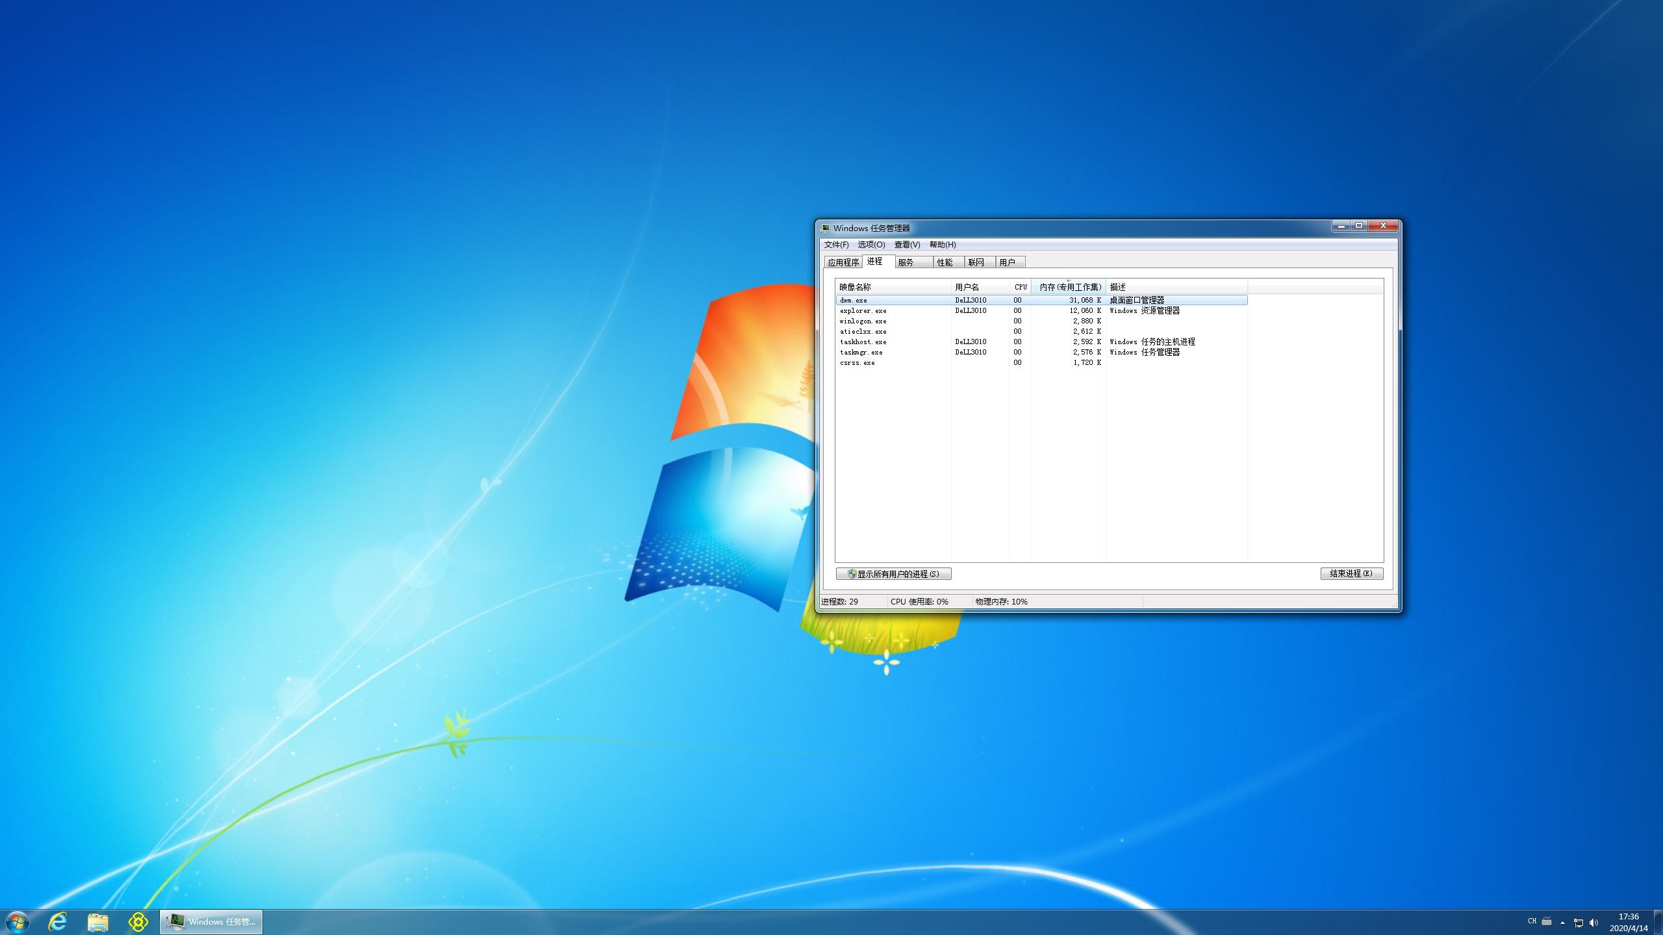Screen dimensions: 1663x935
Task: Select the dwm.exe process row
Action: click(1041, 300)
